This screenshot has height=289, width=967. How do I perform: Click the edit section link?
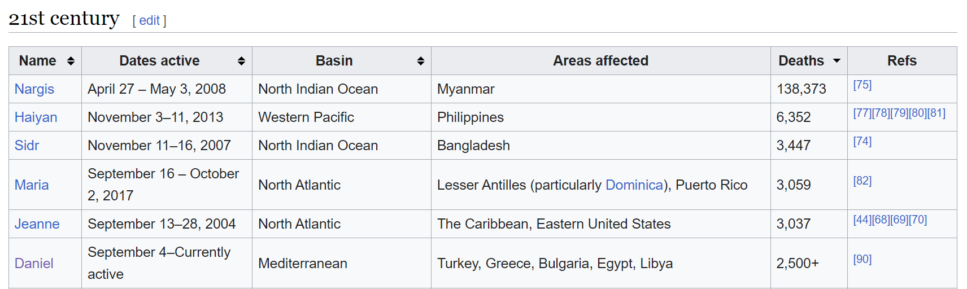click(149, 21)
